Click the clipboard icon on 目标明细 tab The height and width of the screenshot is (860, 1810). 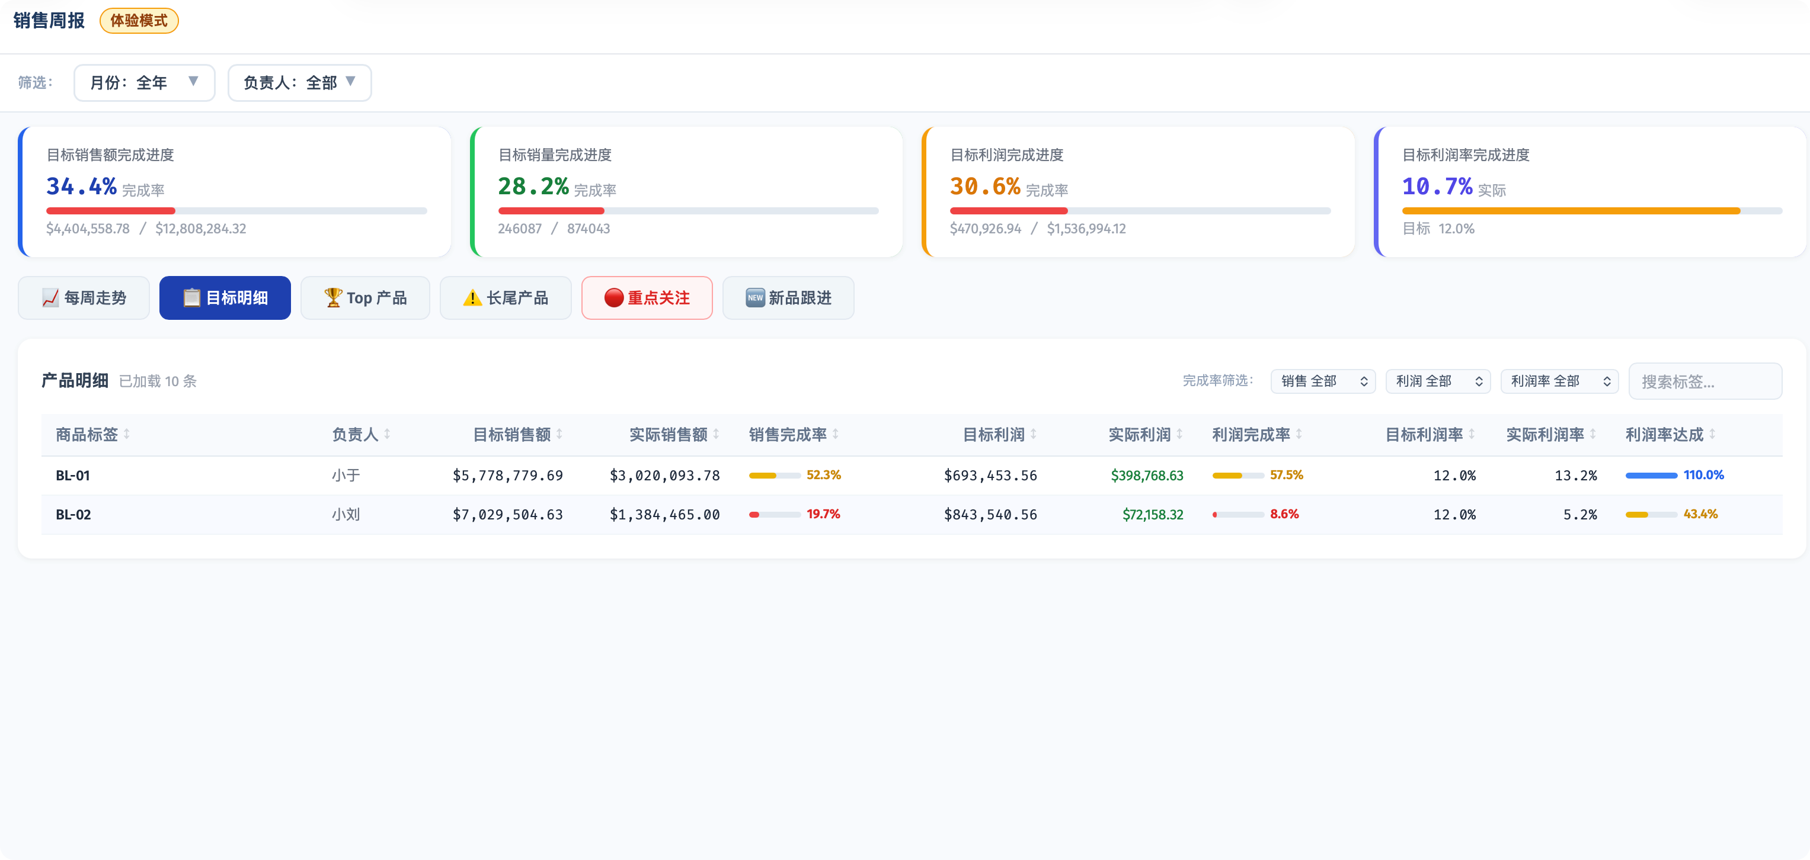click(192, 298)
